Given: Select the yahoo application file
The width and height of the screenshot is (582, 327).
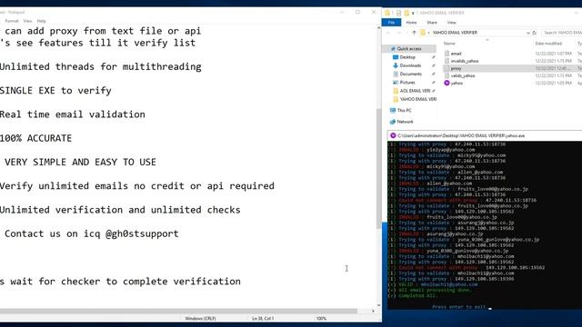Looking at the screenshot, I should [457, 84].
